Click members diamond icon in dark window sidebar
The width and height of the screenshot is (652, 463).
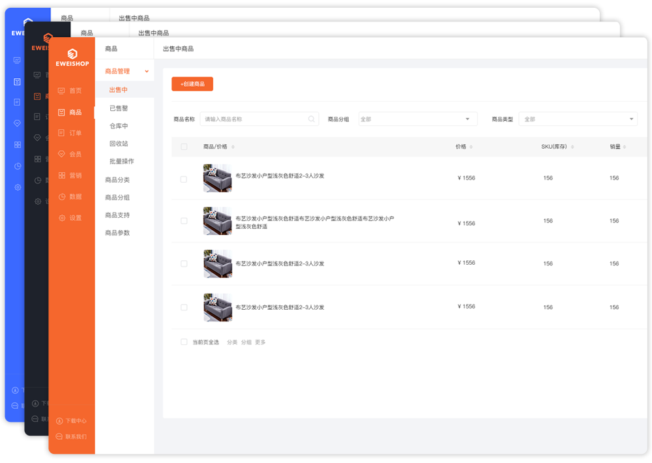click(x=37, y=138)
